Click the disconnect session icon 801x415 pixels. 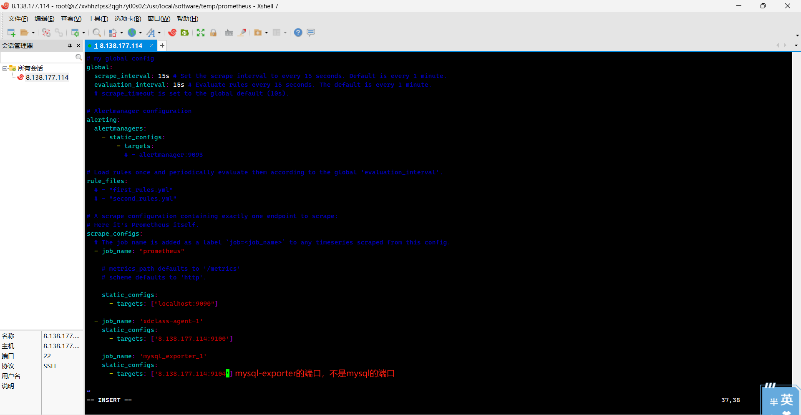tap(46, 33)
